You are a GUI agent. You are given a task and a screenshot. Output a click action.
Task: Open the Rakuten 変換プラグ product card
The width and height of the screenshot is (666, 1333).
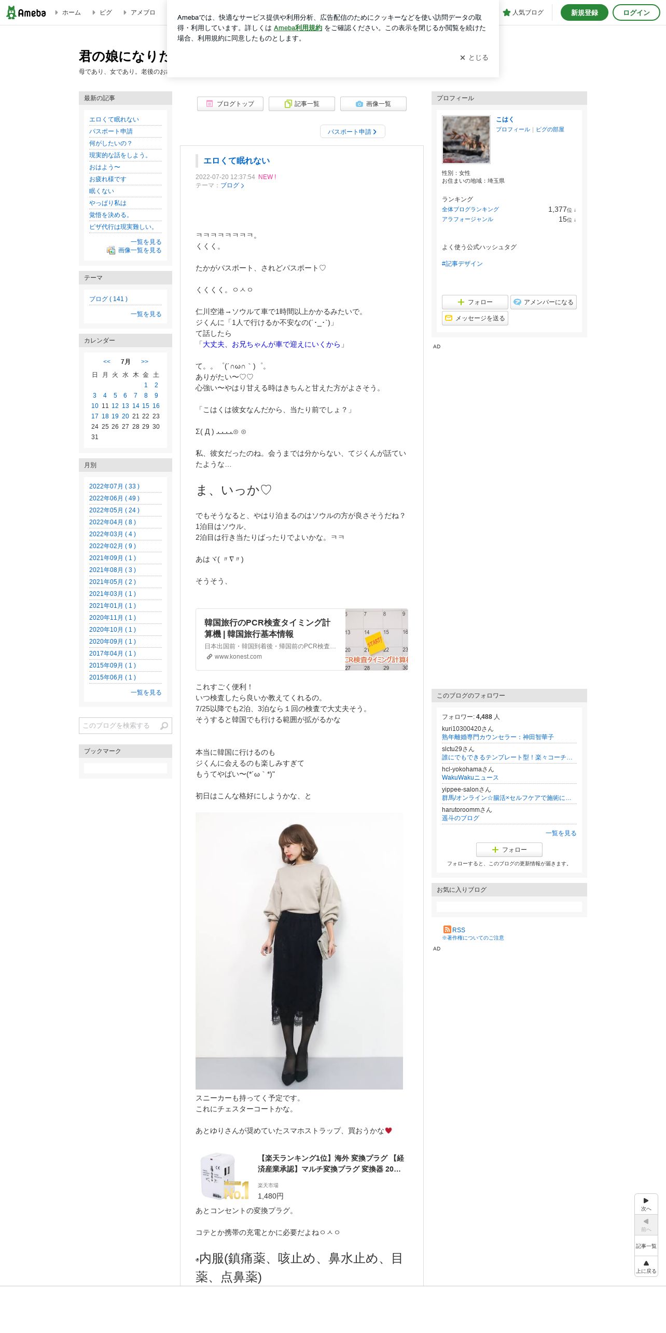[302, 1176]
